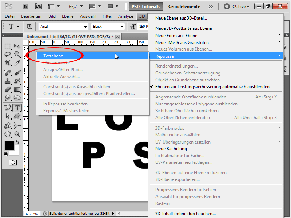Select the Clone Stamp tool
The width and height of the screenshot is (291, 218).
pyautogui.click(x=8, y=81)
